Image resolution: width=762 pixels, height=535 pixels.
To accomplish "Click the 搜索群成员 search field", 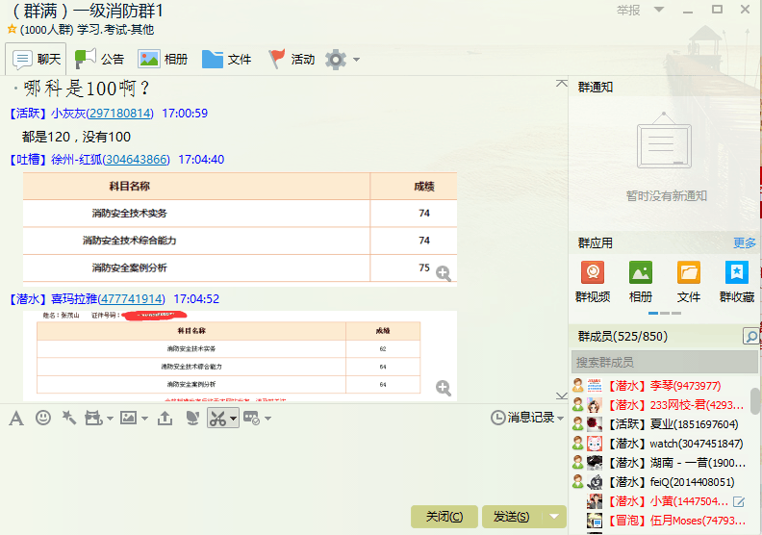I will tap(664, 363).
